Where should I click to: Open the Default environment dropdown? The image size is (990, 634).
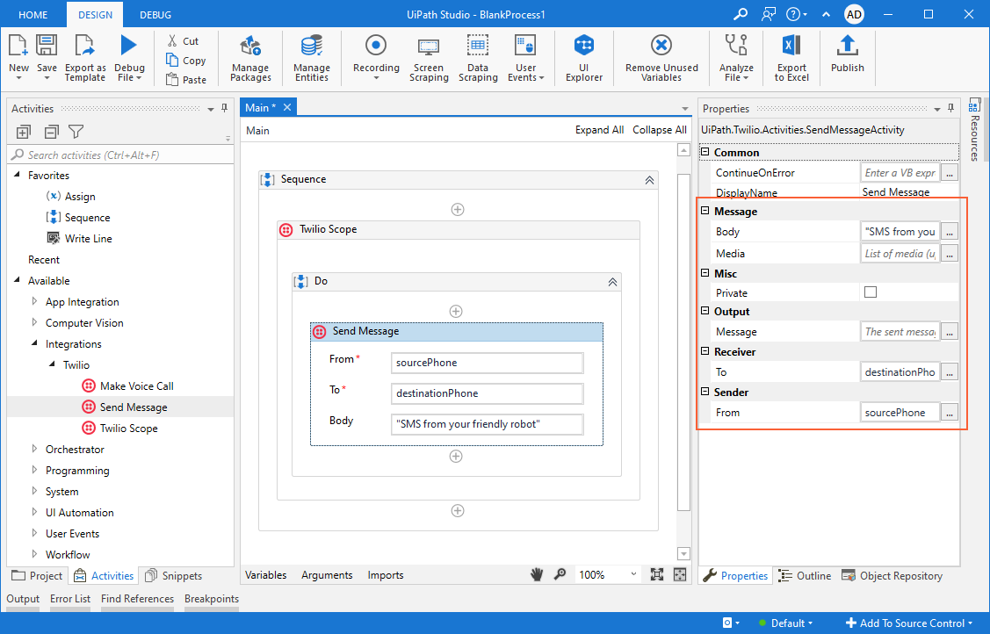pos(786,623)
